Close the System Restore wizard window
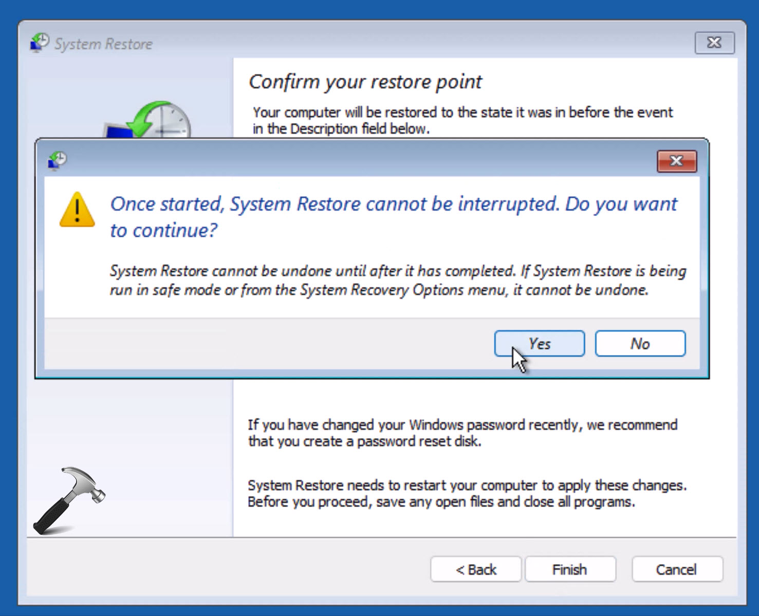The image size is (759, 616). [714, 43]
